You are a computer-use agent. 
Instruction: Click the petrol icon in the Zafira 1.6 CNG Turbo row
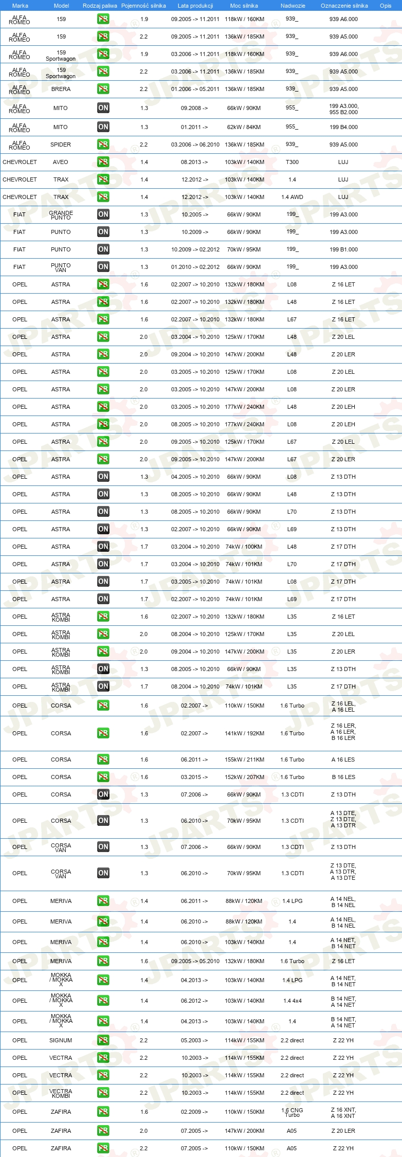click(x=103, y=1112)
